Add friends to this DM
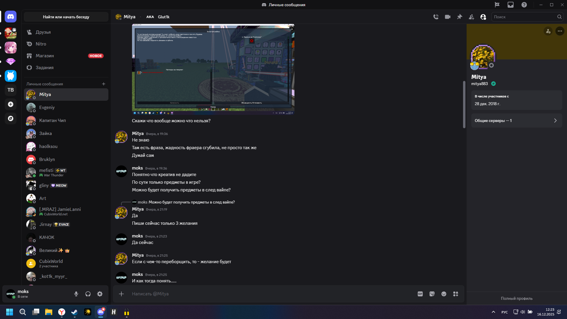 (x=471, y=17)
